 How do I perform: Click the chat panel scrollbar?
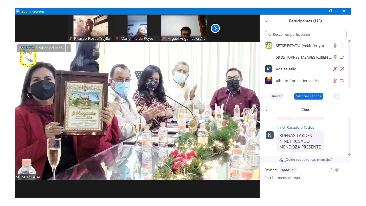pos(349,136)
